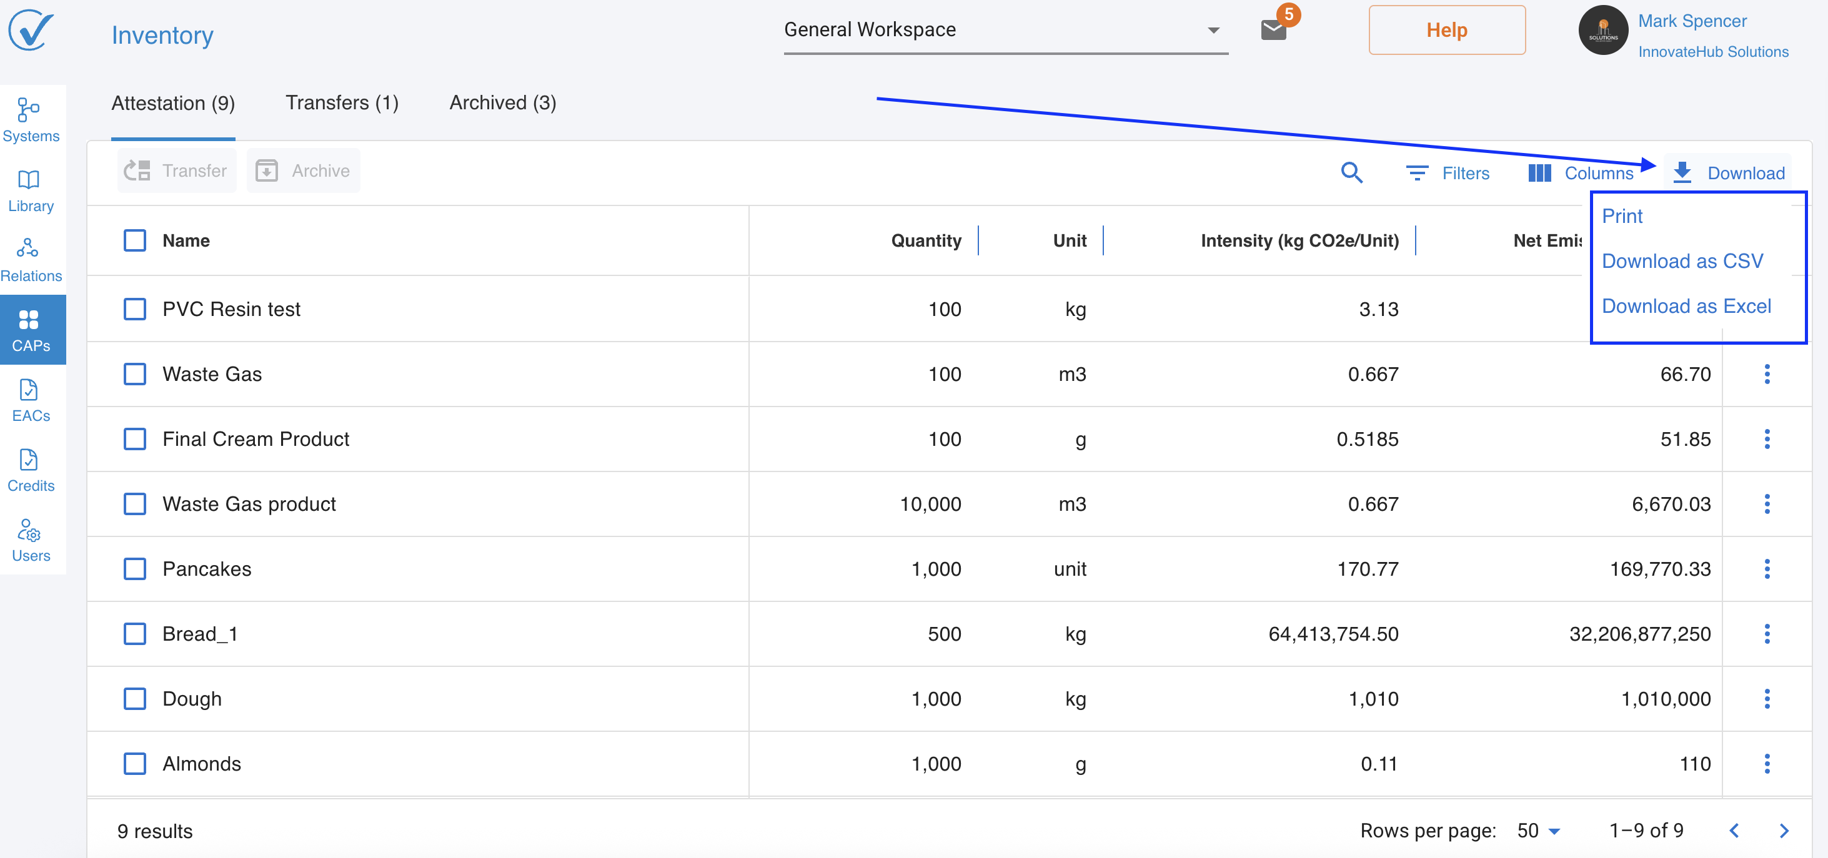Open three-dot menu for Pancakes row
Image resolution: width=1828 pixels, height=858 pixels.
(x=1766, y=569)
